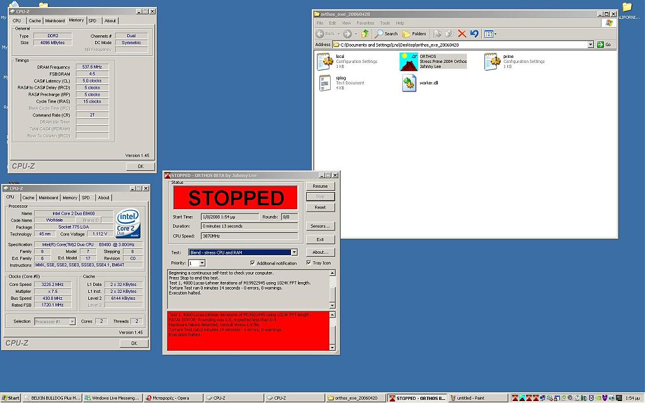
Task: Click the About... button in Orthos
Action: pos(320,252)
